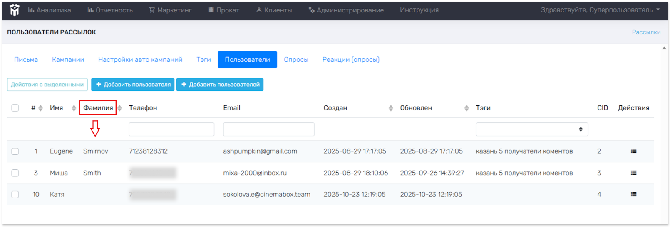
Task: Open actions menu icon for Eugene Smirnov
Action: tap(633, 151)
